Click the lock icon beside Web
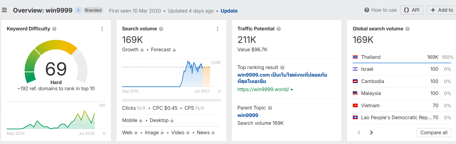 pyautogui.click(x=136, y=133)
